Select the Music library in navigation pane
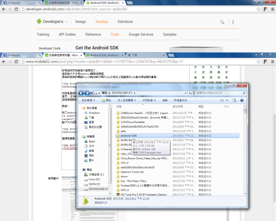276x221 pixels. (x=89, y=151)
